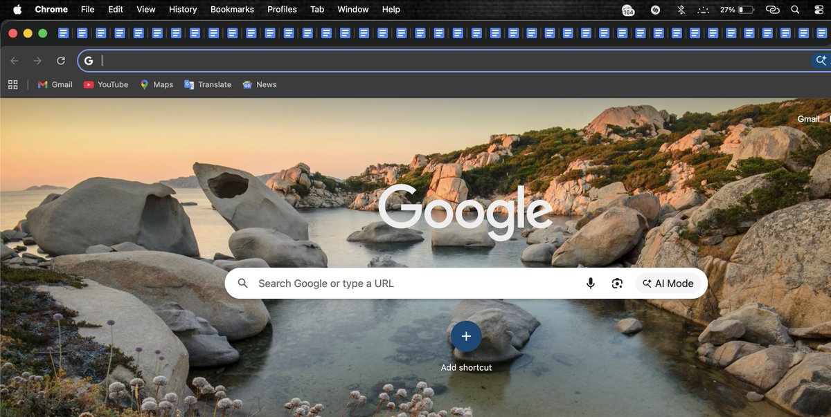Viewport: 831px width, 417px height.
Task: Open the apps grid in bookmarks bar
Action: tap(12, 84)
